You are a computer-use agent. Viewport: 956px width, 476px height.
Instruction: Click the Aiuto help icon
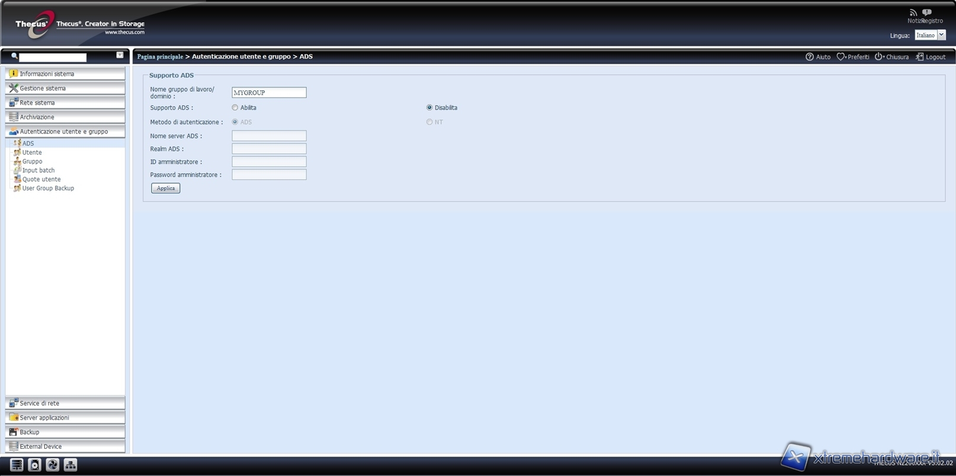(810, 57)
